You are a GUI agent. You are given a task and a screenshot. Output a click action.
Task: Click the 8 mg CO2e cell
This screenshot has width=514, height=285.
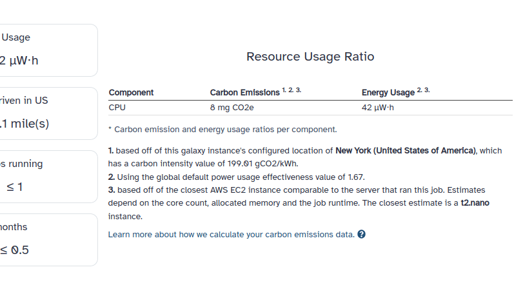click(x=232, y=108)
